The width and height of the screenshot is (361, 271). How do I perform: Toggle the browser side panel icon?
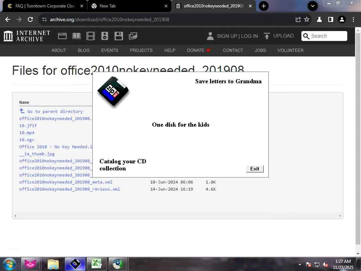331,20
